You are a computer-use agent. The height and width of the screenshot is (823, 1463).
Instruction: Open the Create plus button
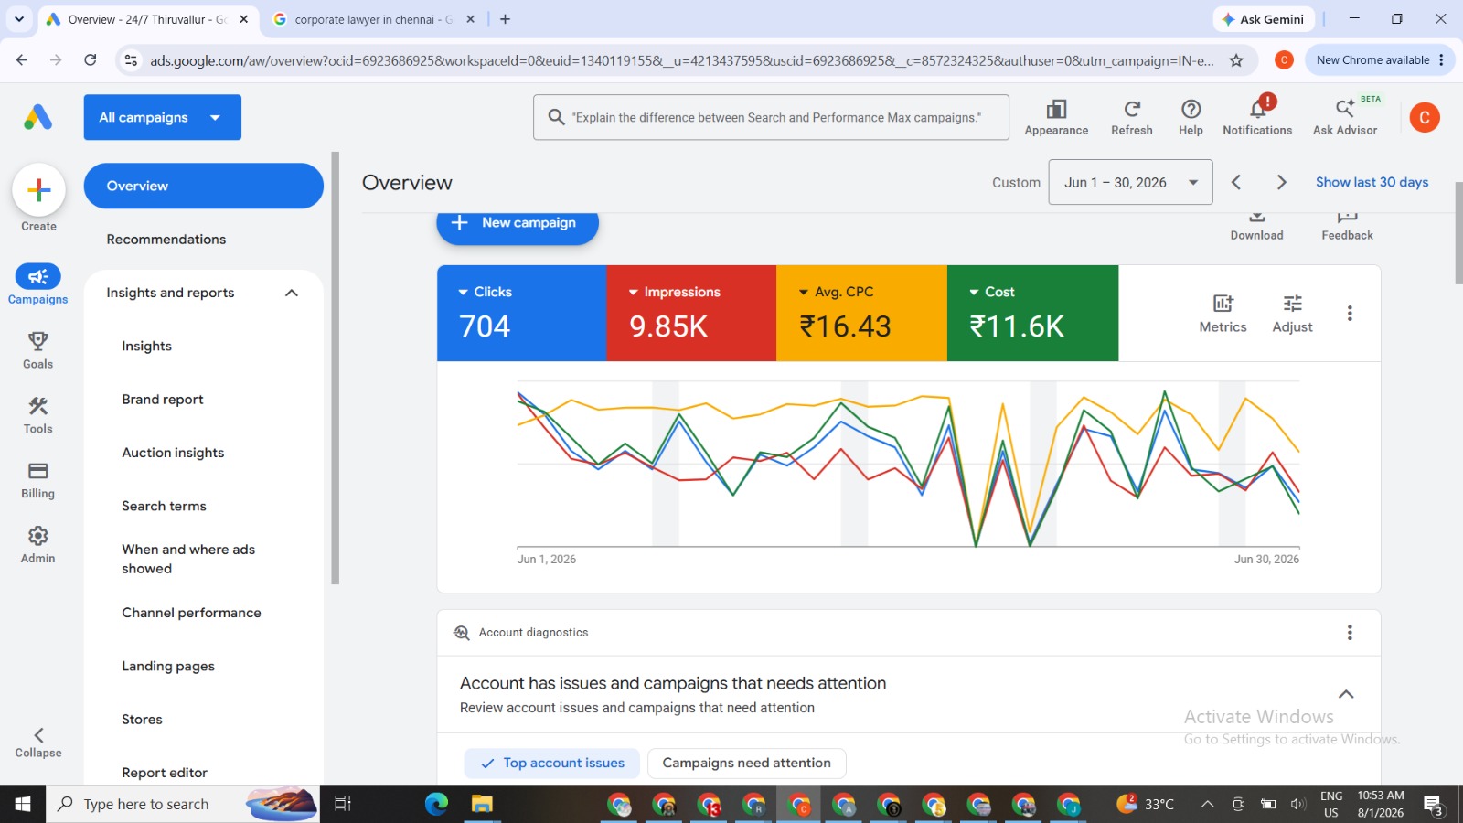tap(38, 190)
